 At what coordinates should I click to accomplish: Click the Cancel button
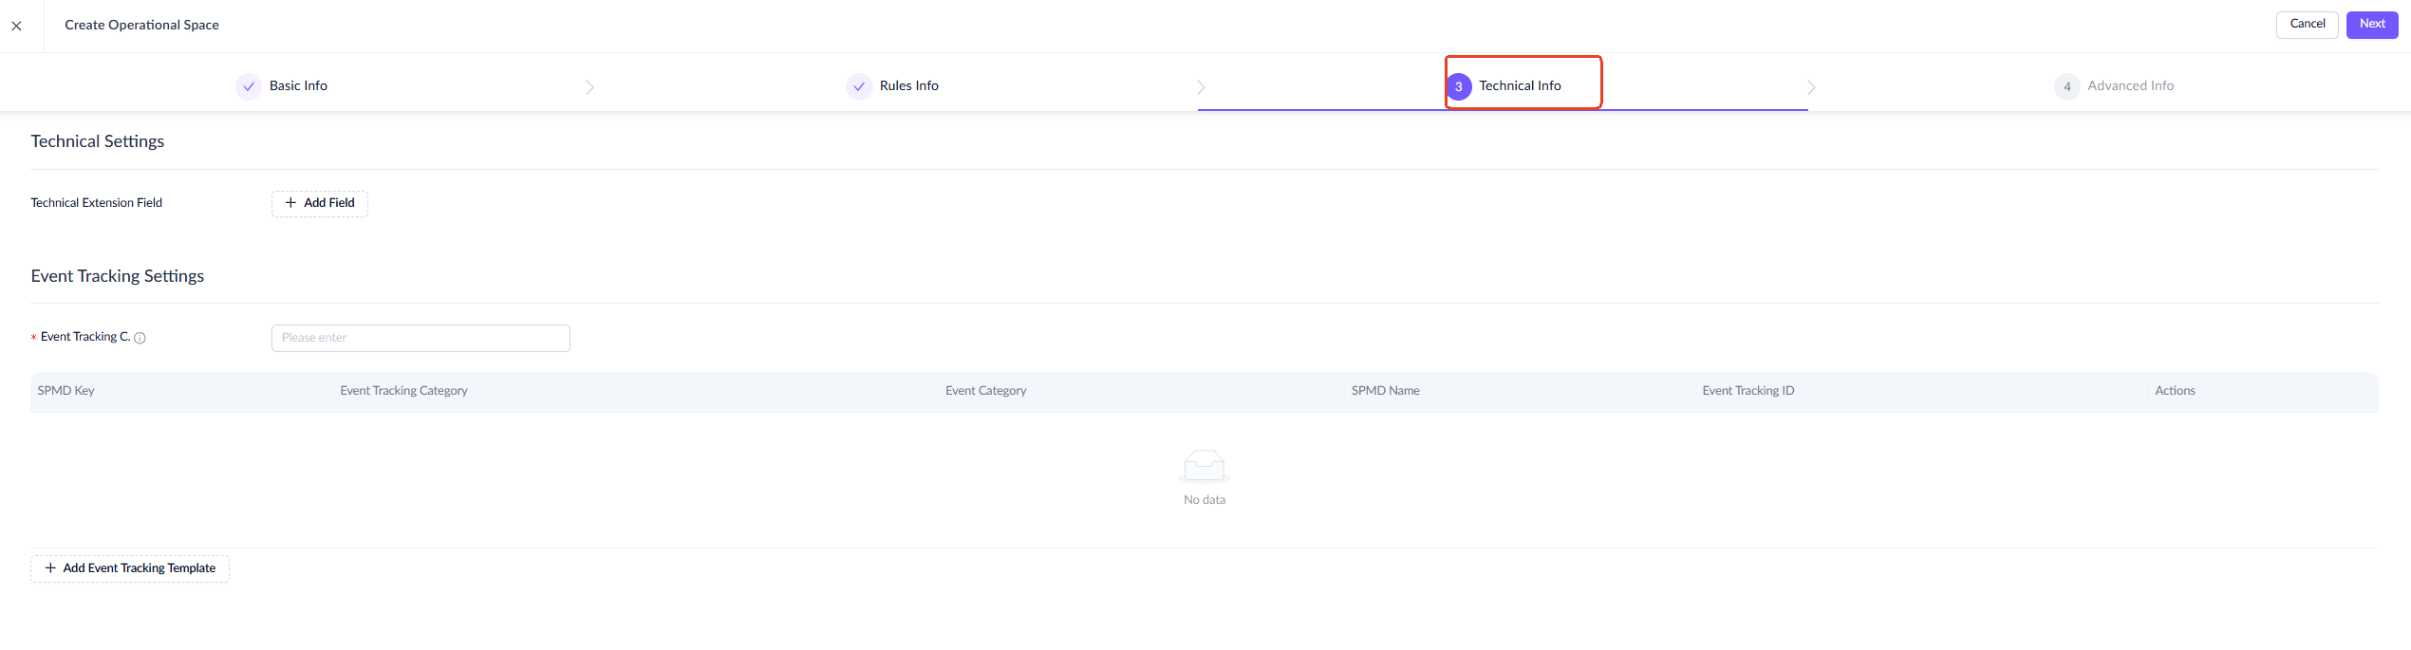[x=2307, y=25]
